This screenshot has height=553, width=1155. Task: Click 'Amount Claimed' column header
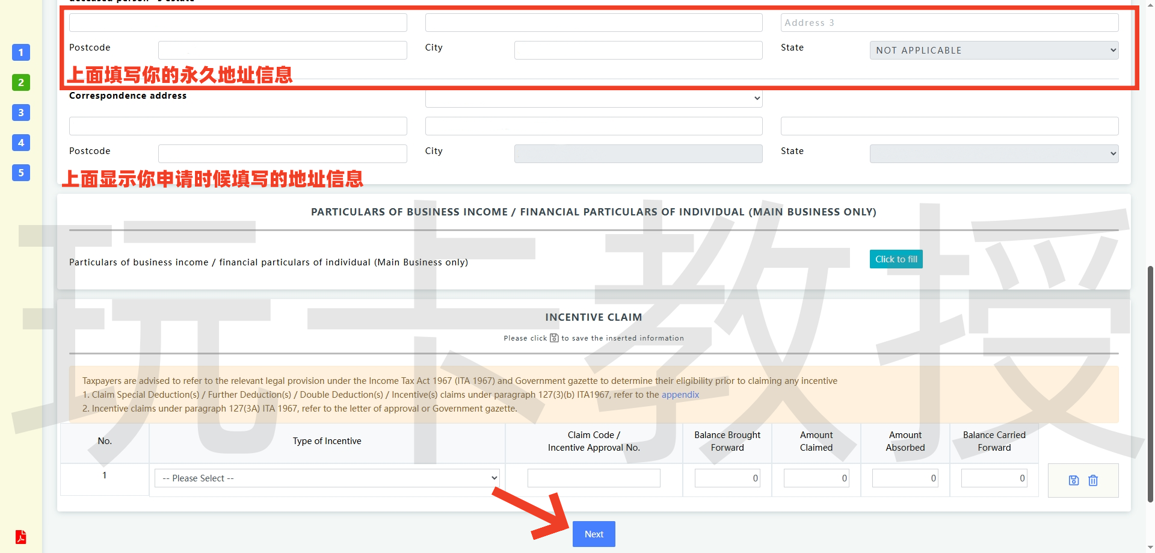click(x=816, y=441)
